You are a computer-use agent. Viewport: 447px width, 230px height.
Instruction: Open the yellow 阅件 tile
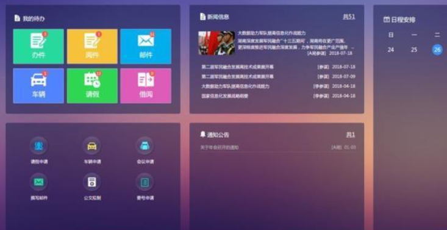[x=92, y=46]
